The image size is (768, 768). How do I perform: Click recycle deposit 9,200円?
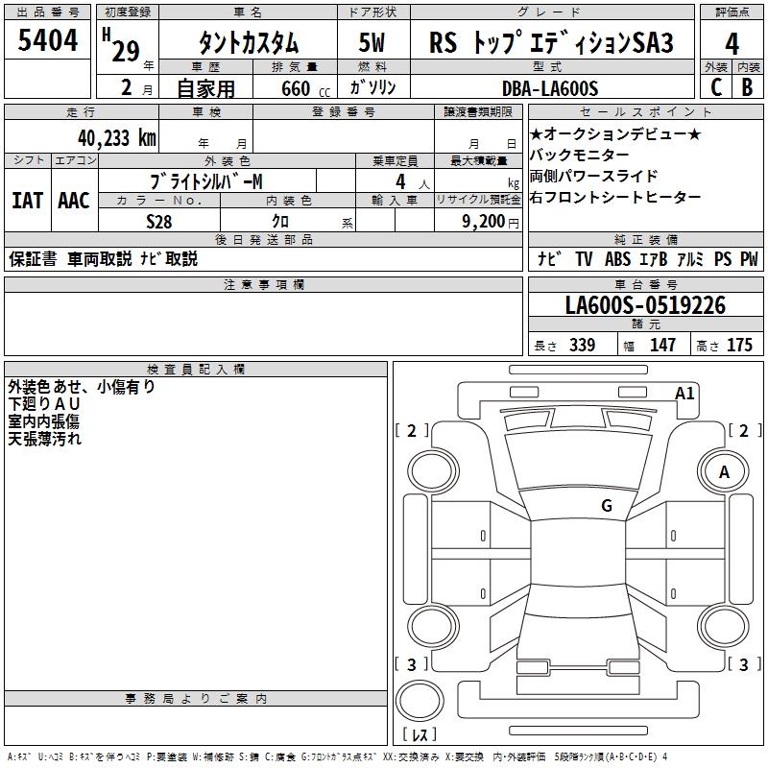(491, 222)
